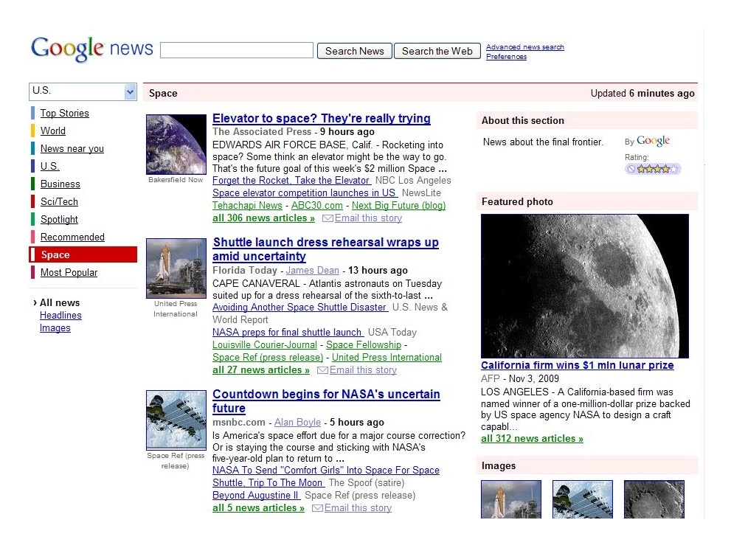This screenshot has width=731, height=548.
Task: Go to the World section
Action: (x=52, y=131)
